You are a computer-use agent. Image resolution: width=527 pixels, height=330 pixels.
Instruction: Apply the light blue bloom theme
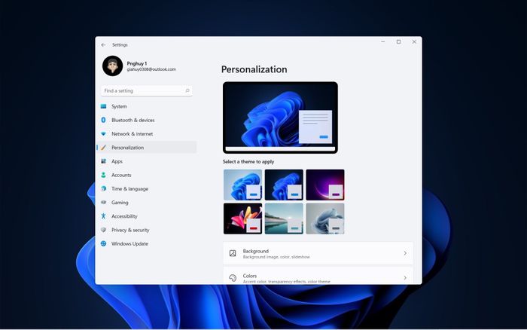click(242, 185)
